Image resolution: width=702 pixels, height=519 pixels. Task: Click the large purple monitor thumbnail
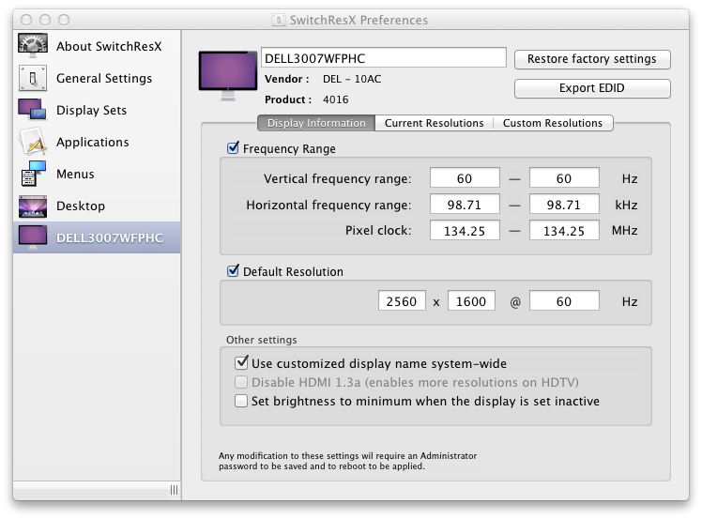tap(228, 75)
